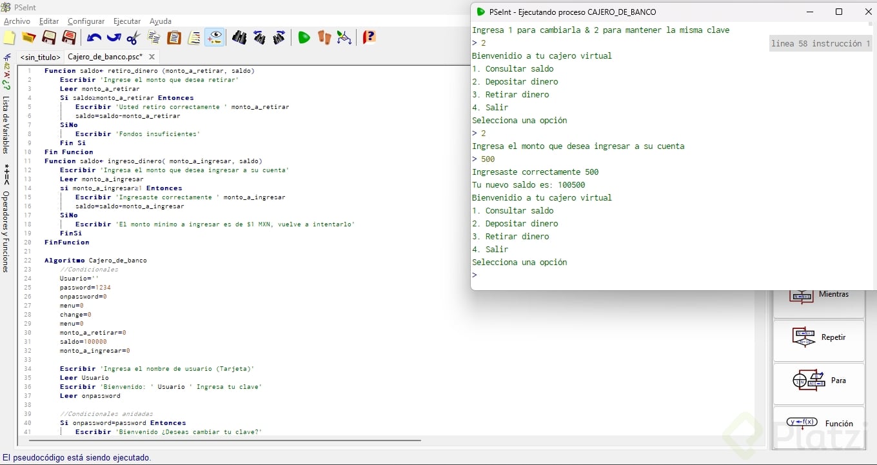This screenshot has width=877, height=465.
Task: Copy the selection with the copy icon
Action: (154, 37)
